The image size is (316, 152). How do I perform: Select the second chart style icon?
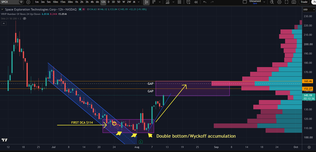click(x=154, y=2)
